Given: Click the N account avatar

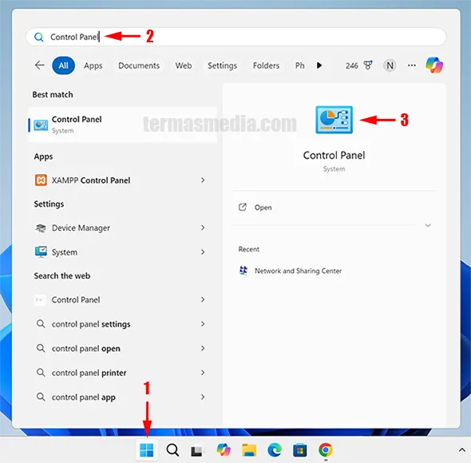Looking at the screenshot, I should [x=390, y=65].
